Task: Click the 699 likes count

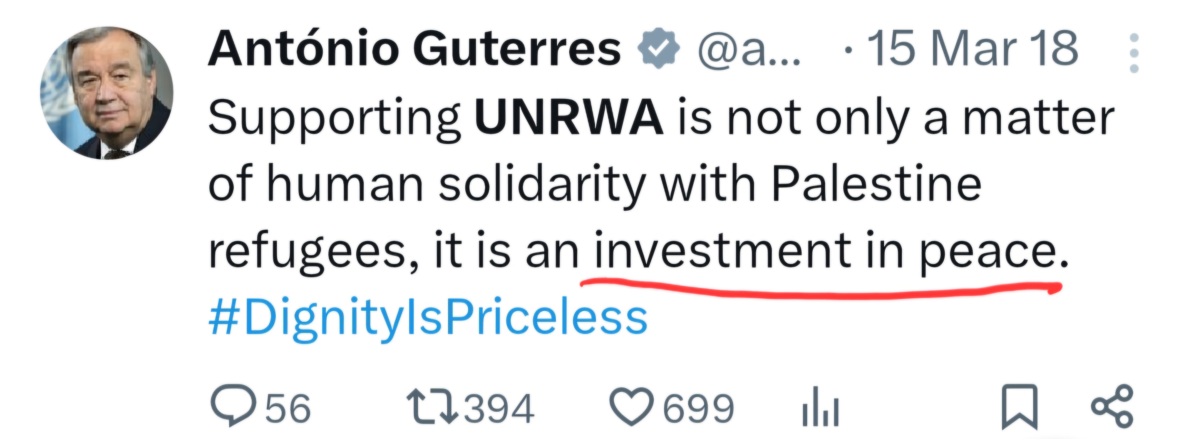Action: (x=698, y=409)
